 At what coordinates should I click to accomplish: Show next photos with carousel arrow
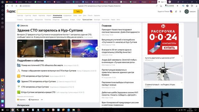[x=97, y=49]
